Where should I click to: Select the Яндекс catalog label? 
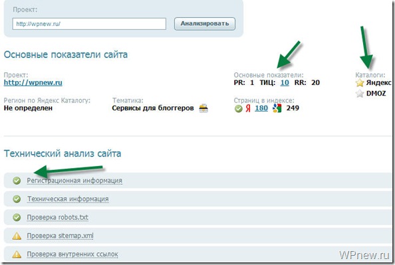pos(378,83)
